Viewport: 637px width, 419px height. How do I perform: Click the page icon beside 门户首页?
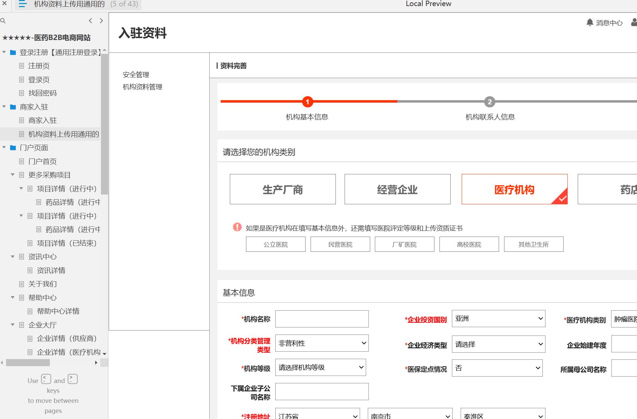[22, 161]
